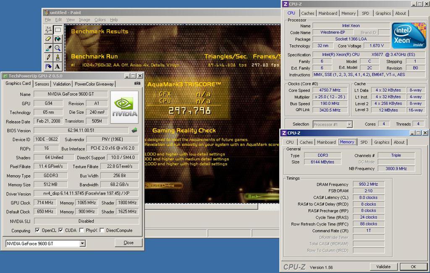Image resolution: width=430 pixels, height=273 pixels.
Task: Open the Colors menu in Paint
Action: [100, 20]
